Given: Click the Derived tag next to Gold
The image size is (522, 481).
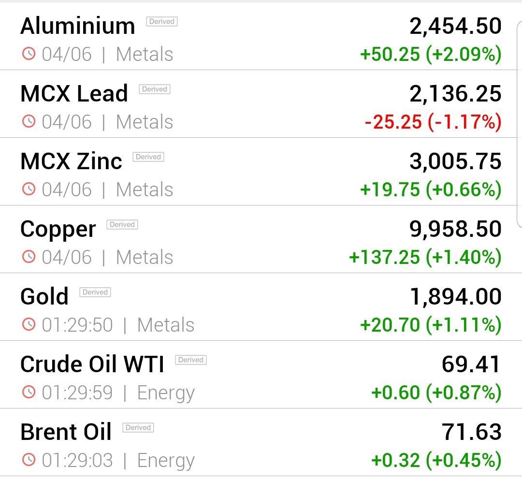Looking at the screenshot, I should tap(95, 292).
